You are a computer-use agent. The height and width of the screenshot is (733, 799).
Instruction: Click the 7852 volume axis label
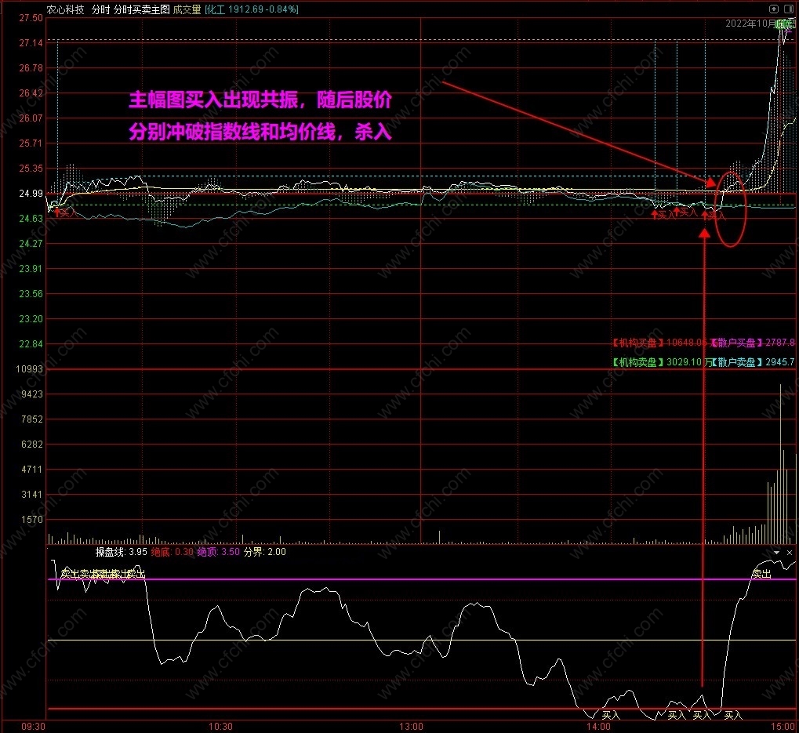(x=32, y=419)
